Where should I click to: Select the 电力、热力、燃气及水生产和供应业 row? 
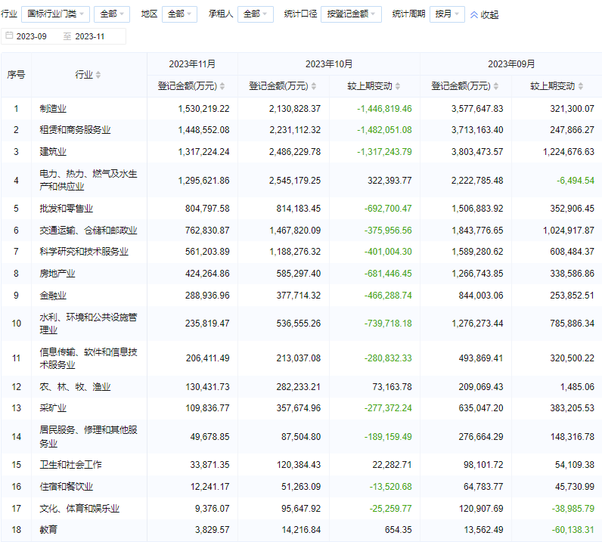302,180
